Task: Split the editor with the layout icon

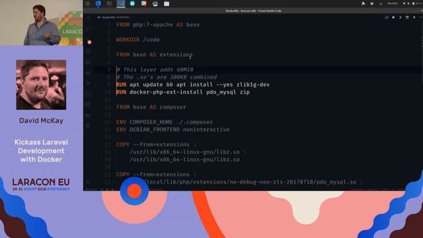Action: coord(407,17)
